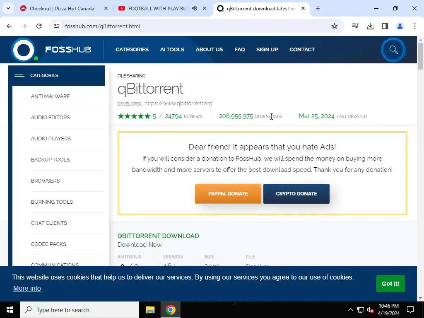This screenshot has width=424, height=318.
Task: Select ANTI MALWARE category
Action: (50, 96)
